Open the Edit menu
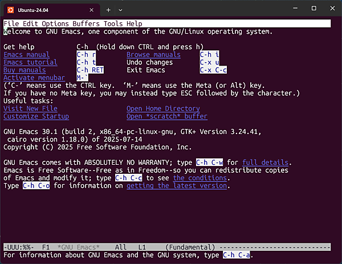The image size is (342, 264). point(30,23)
